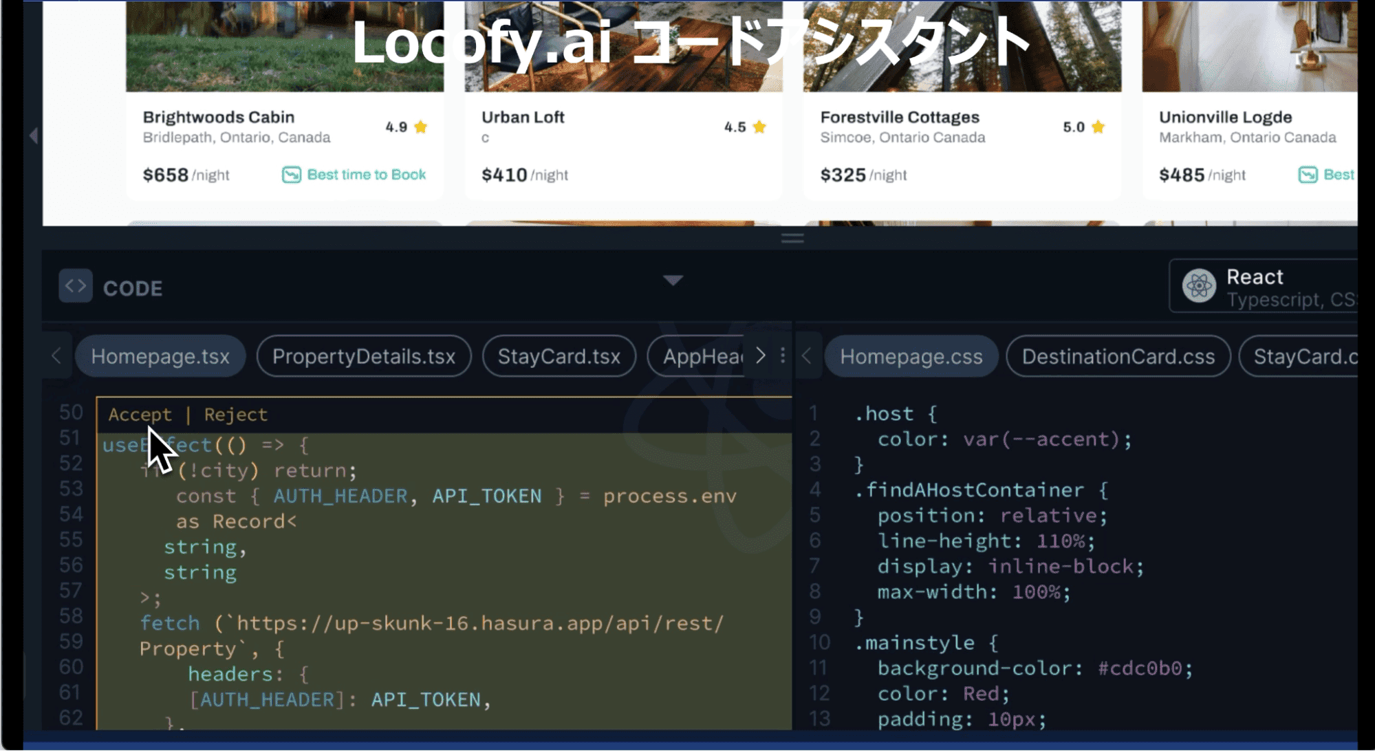Click the panel resize handle above CODE
Screen dimensions: 1375x751
[x=792, y=239]
